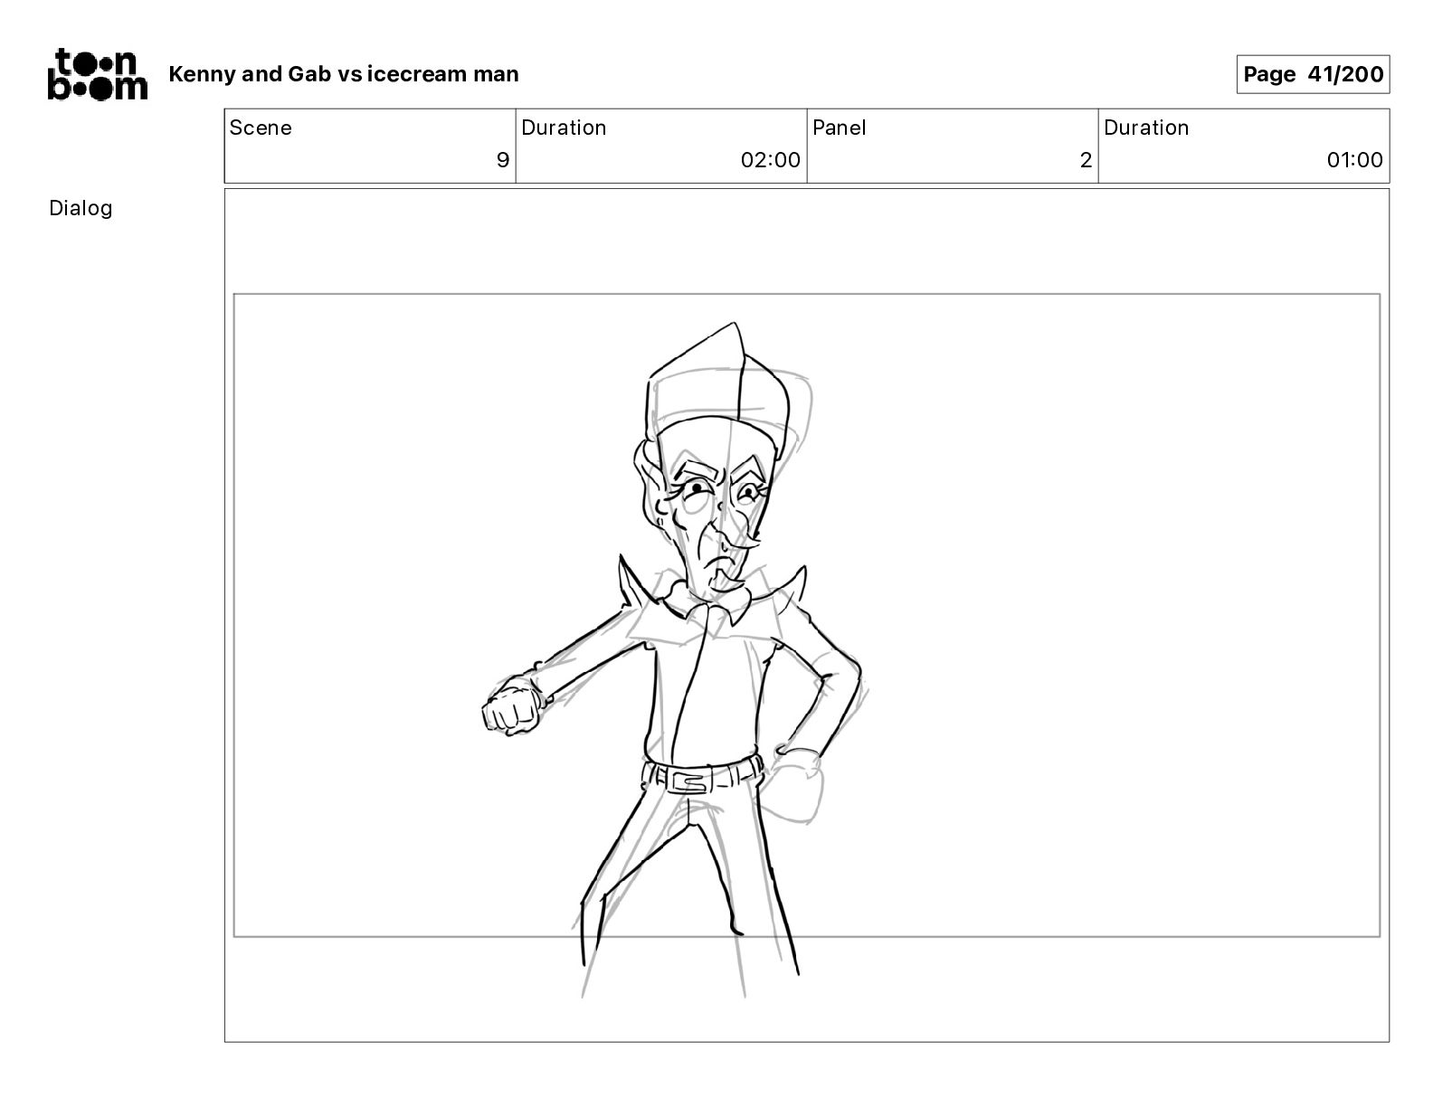The image size is (1433, 1107).
Task: Select panel number value '2'
Action: pos(1086,160)
